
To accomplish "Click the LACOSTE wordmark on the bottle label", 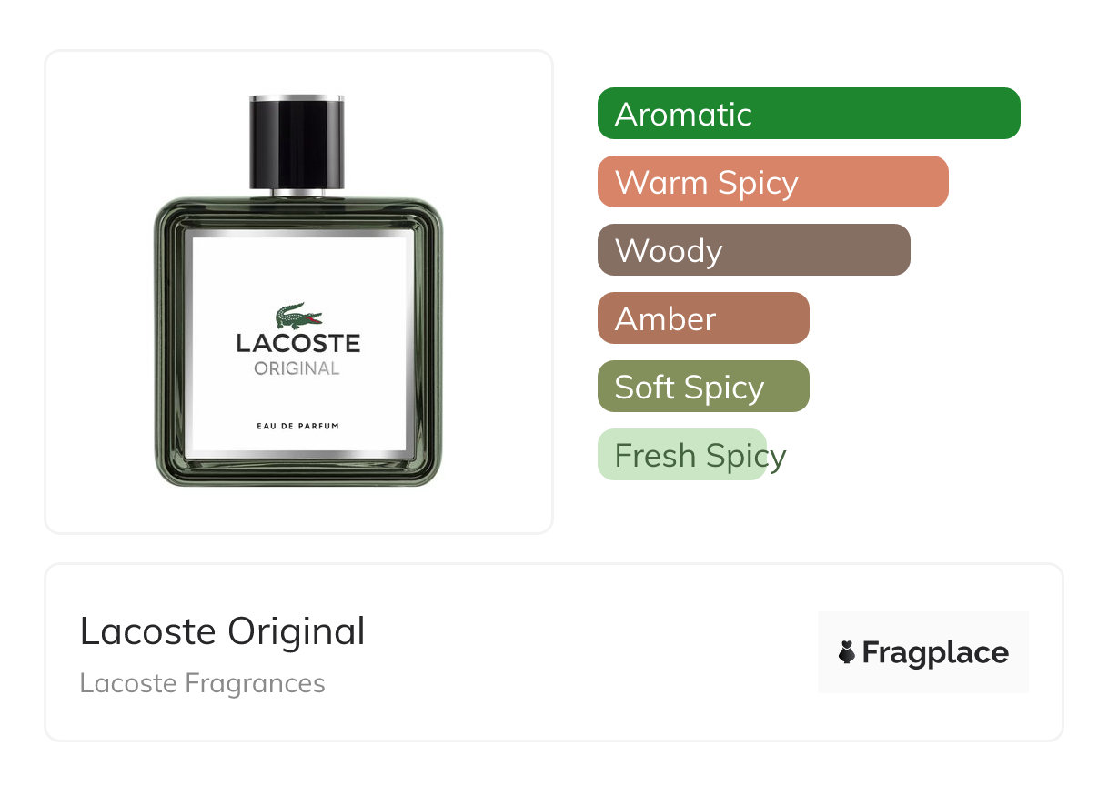I will tap(298, 344).
